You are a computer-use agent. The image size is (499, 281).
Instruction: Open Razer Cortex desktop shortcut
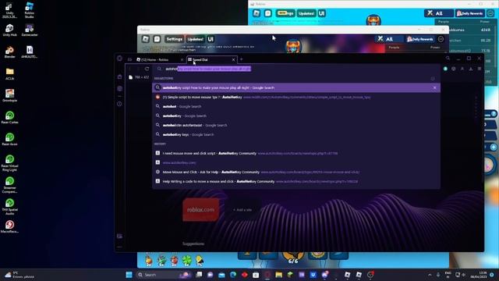[x=9, y=117]
